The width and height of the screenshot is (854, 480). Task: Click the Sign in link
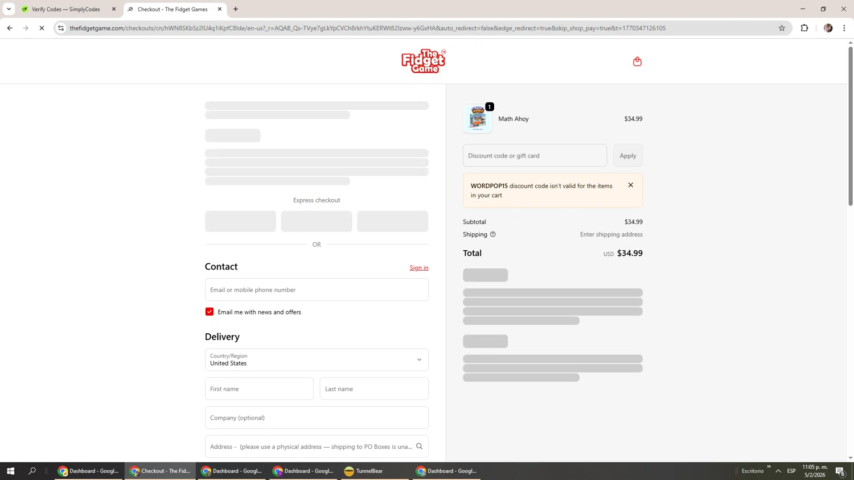click(x=419, y=268)
